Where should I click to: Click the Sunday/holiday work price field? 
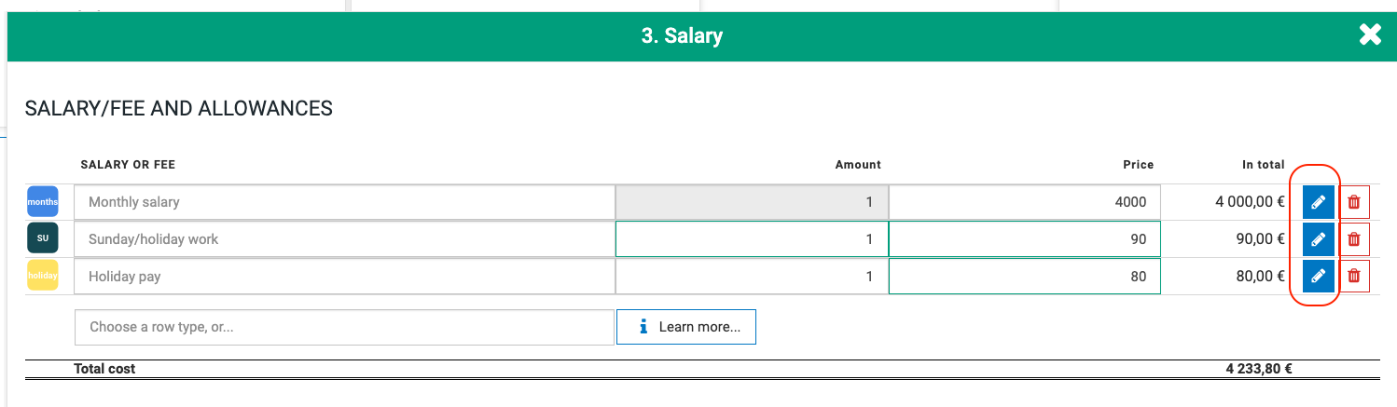[x=1024, y=239]
